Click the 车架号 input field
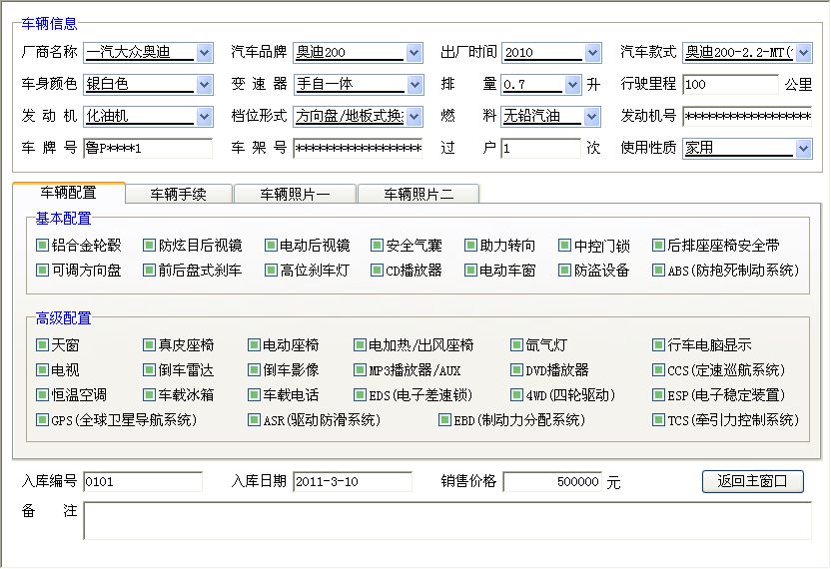The image size is (831, 569). pyautogui.click(x=358, y=148)
